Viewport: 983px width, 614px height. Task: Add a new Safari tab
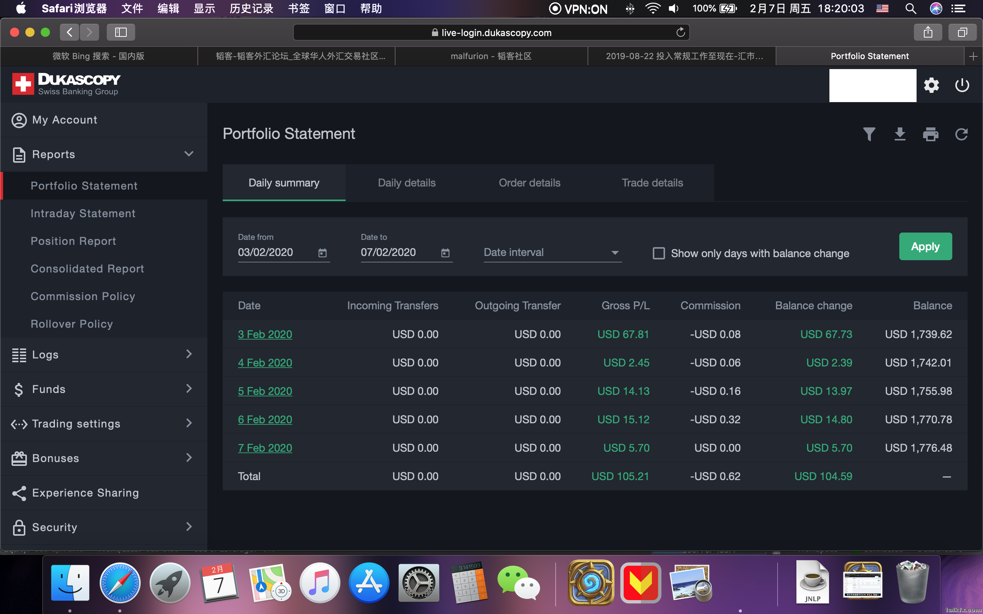tap(973, 56)
